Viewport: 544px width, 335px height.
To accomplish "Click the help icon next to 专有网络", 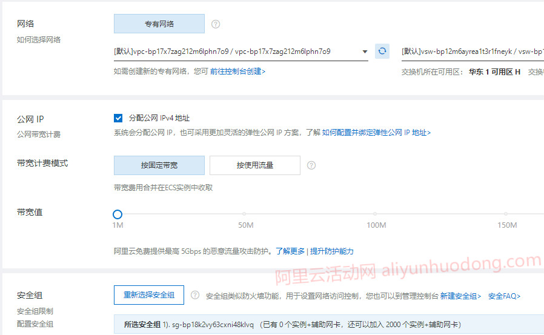I will [216, 24].
